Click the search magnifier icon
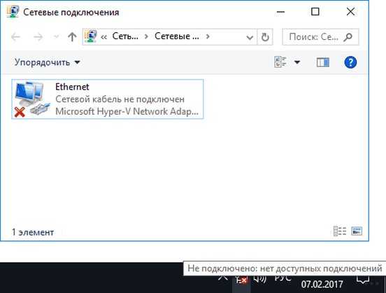 click(x=348, y=37)
